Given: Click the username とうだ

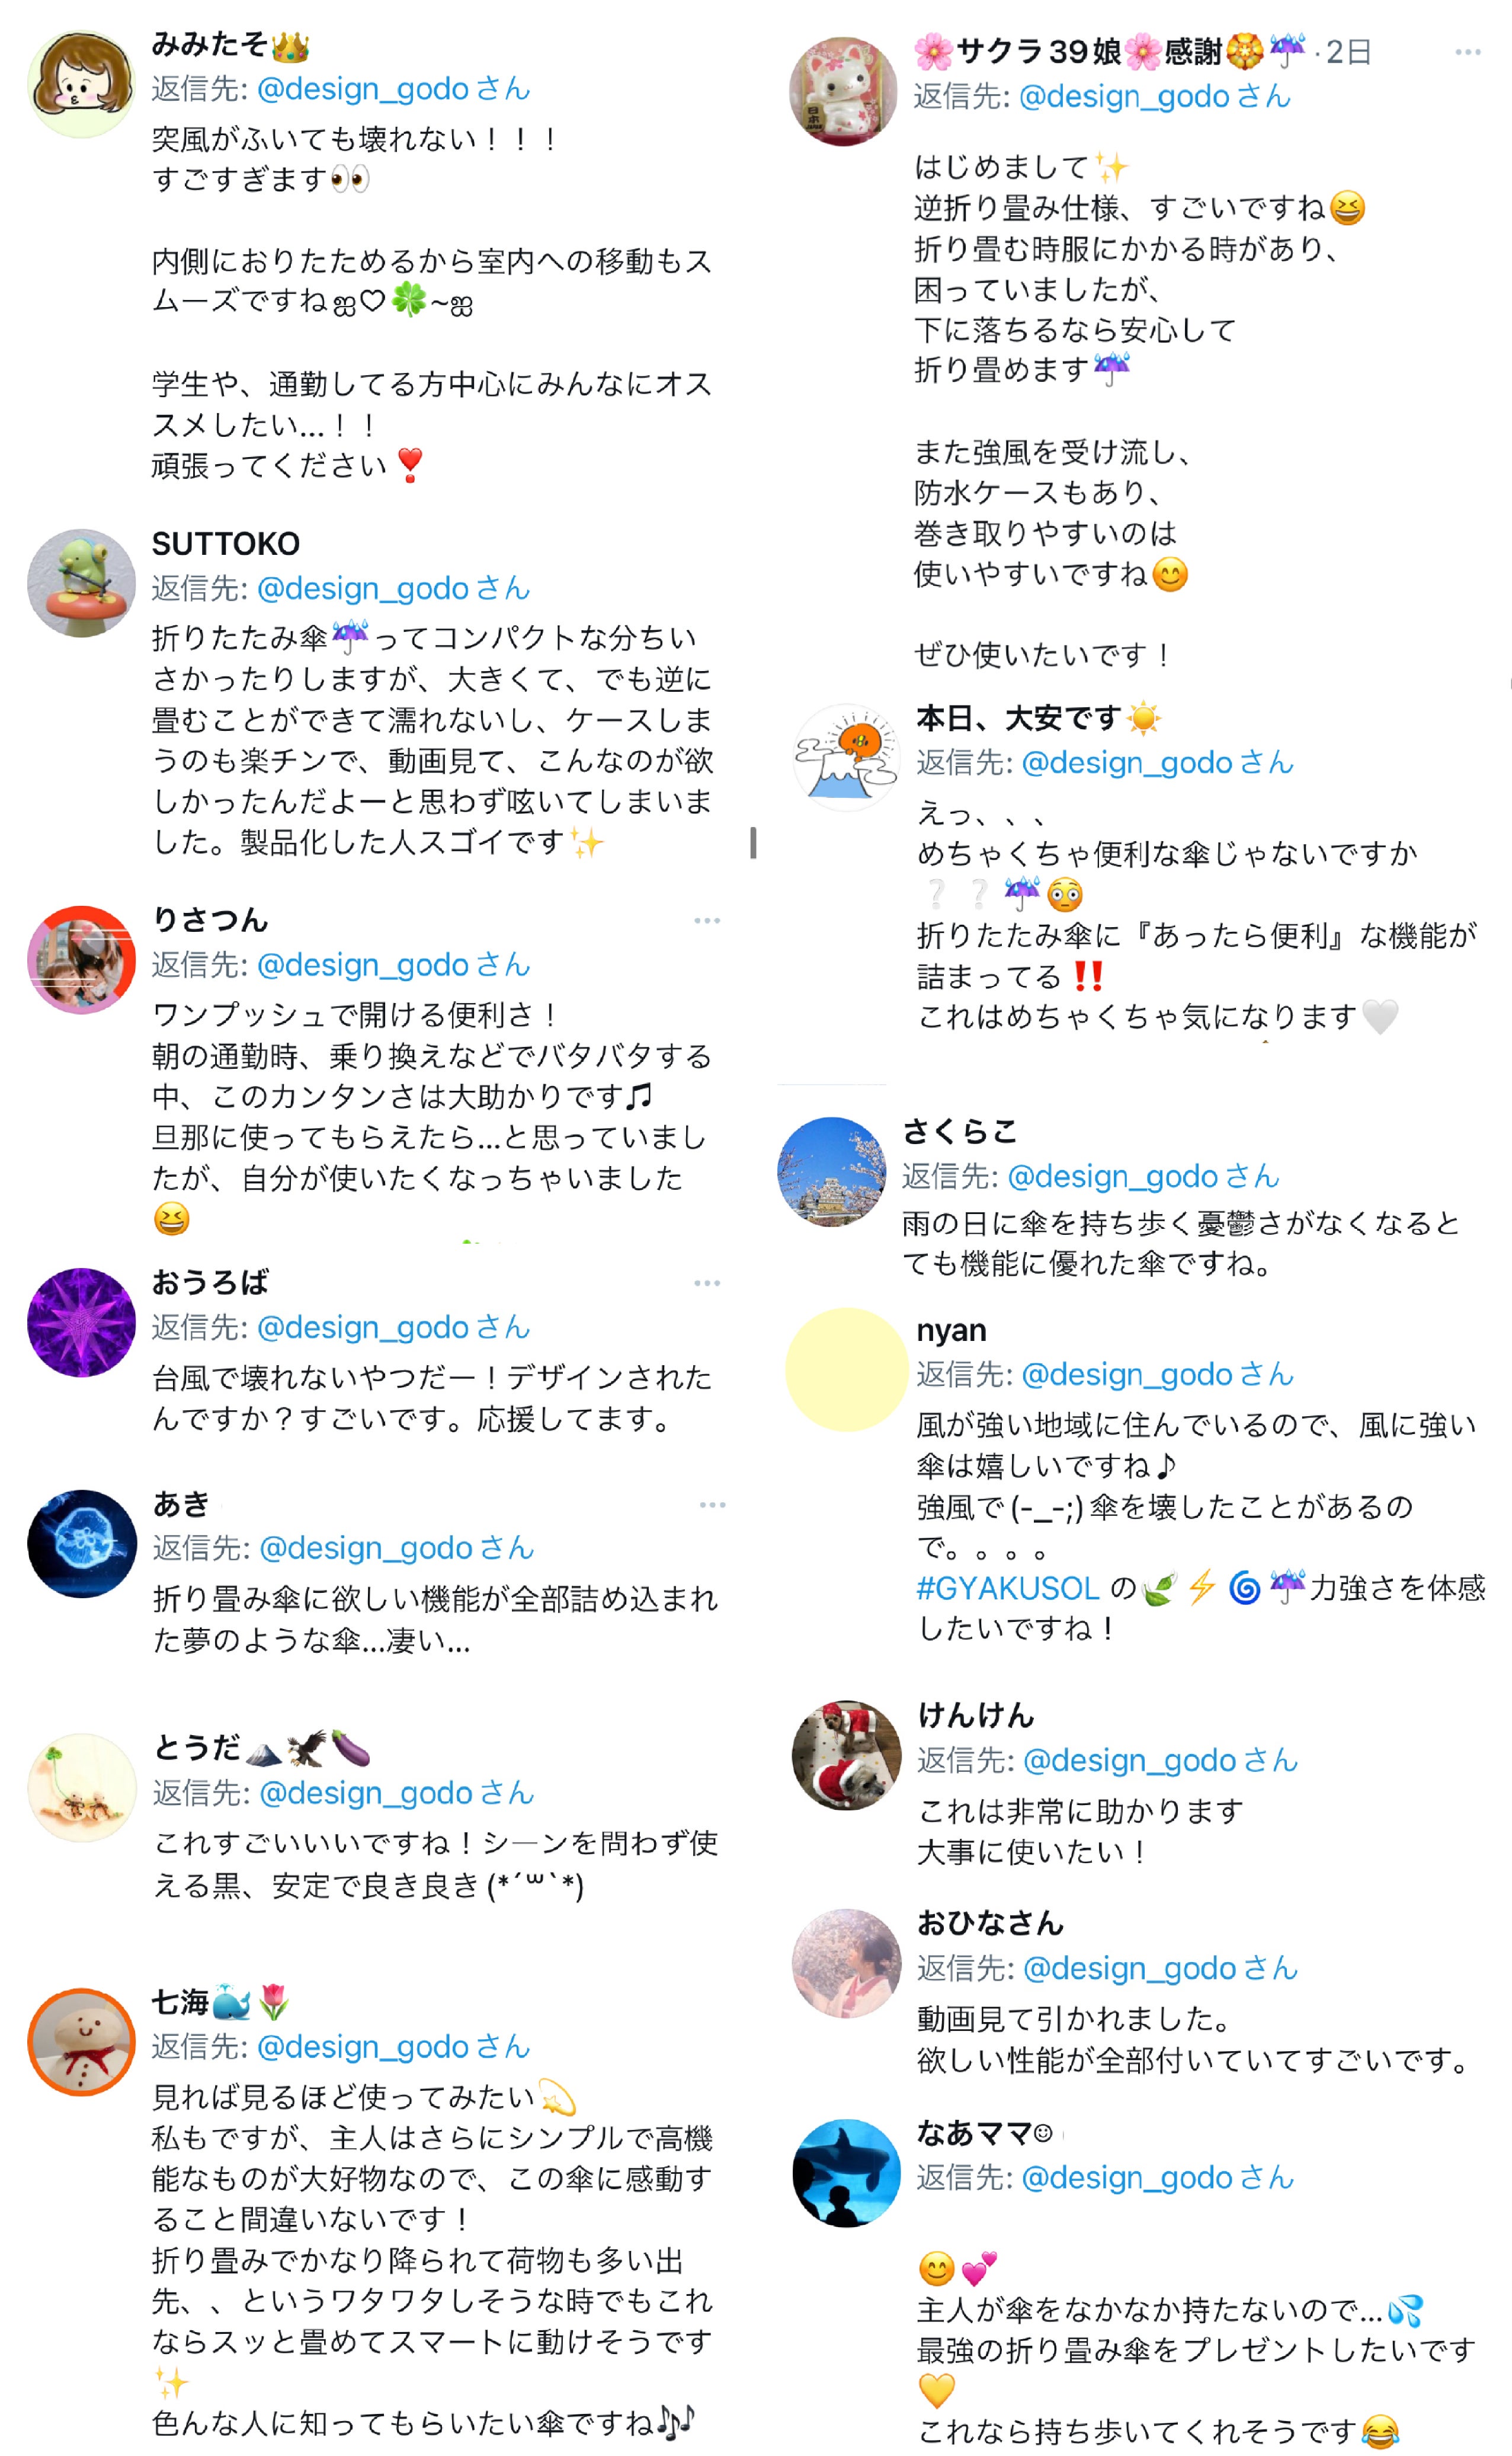Looking at the screenshot, I should point(197,1748).
